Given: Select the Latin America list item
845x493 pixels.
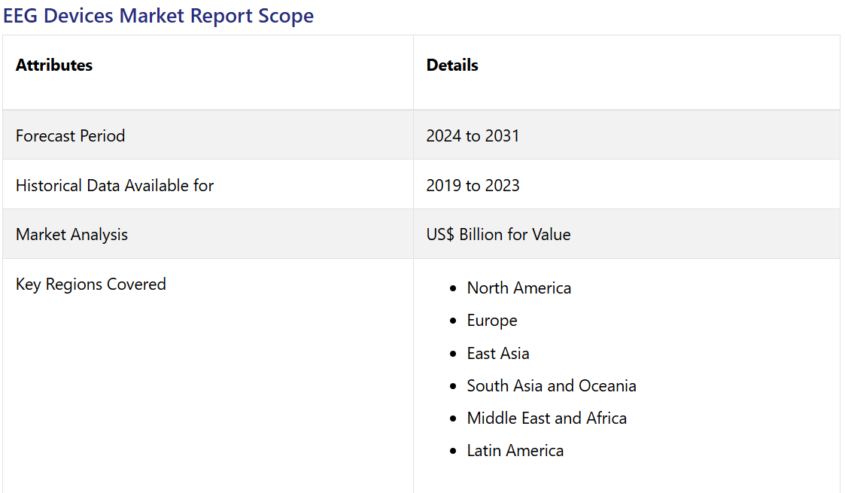Looking at the screenshot, I should click(x=515, y=451).
